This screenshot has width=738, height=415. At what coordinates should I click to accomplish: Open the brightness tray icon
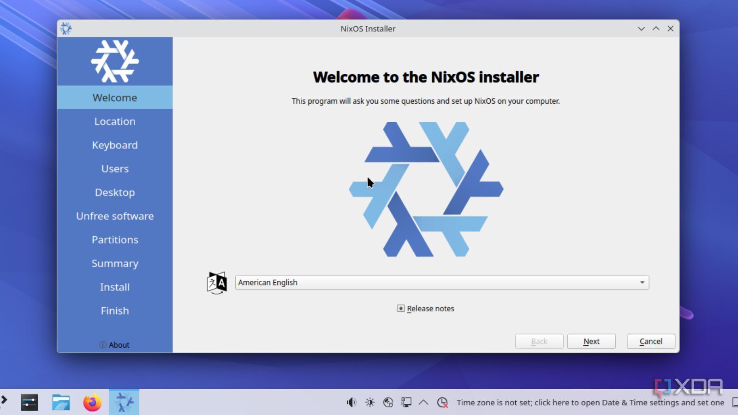370,403
